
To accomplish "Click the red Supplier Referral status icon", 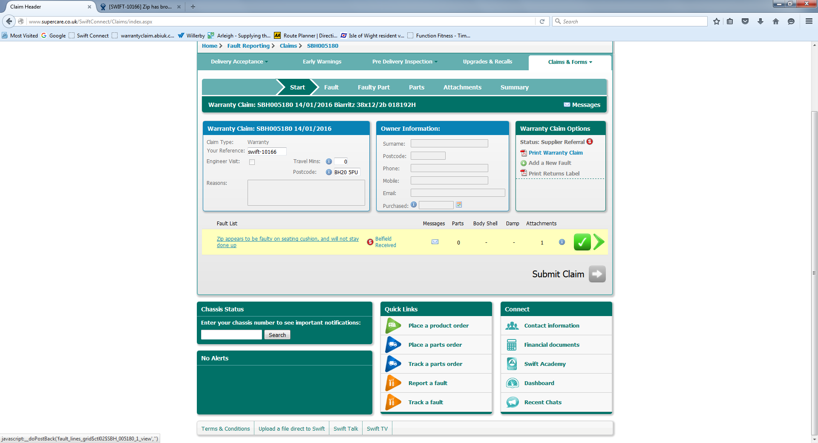I will pos(590,141).
